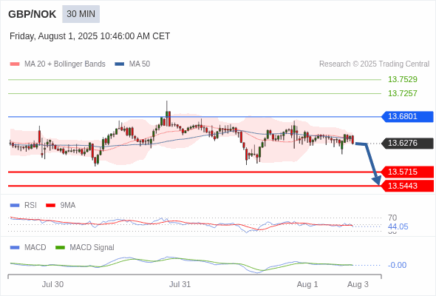Click the 9MA legend red swatch
436x296 pixels.
click(50, 206)
